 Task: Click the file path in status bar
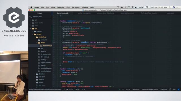tap(45, 89)
